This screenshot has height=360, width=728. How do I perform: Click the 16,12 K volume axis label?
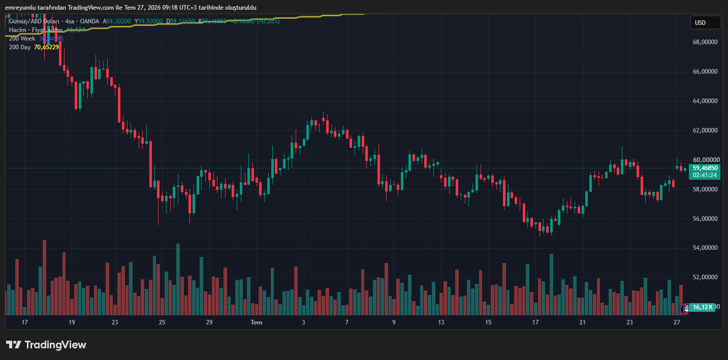point(702,307)
